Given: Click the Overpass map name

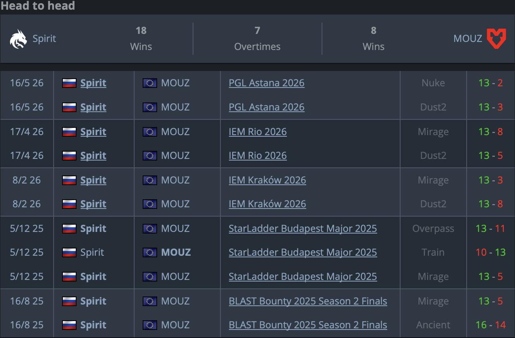Looking at the screenshot, I should 433,229.
